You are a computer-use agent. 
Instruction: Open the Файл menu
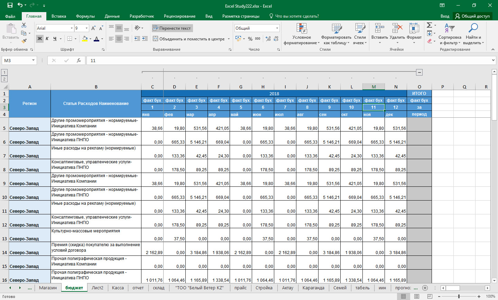10,16
